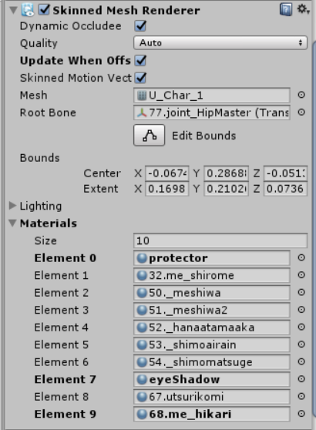Open material picker for Element 0 protector

[301, 257]
